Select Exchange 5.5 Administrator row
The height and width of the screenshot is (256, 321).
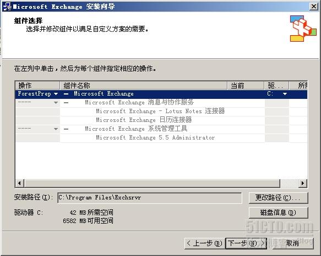click(161, 138)
